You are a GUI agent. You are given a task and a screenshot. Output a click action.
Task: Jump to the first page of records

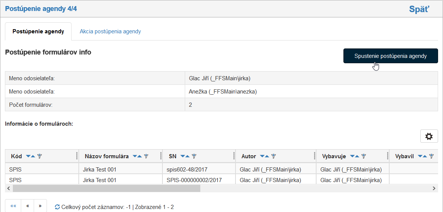coord(13,206)
